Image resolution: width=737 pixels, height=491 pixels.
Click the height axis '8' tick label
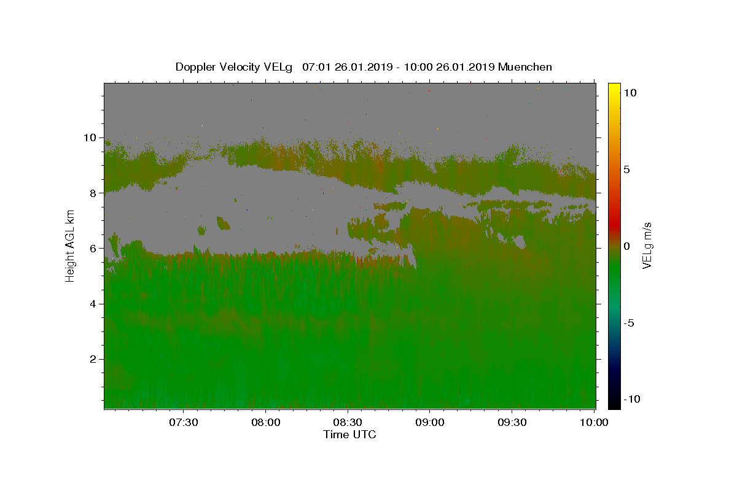click(x=94, y=193)
